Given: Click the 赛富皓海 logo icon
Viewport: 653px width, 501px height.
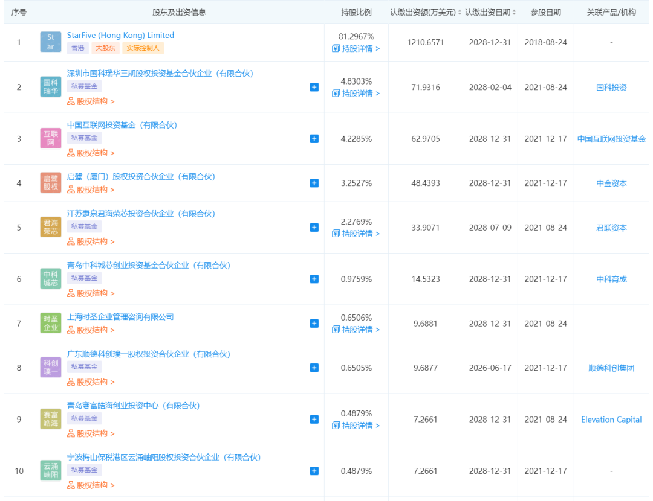Looking at the screenshot, I should tap(51, 419).
